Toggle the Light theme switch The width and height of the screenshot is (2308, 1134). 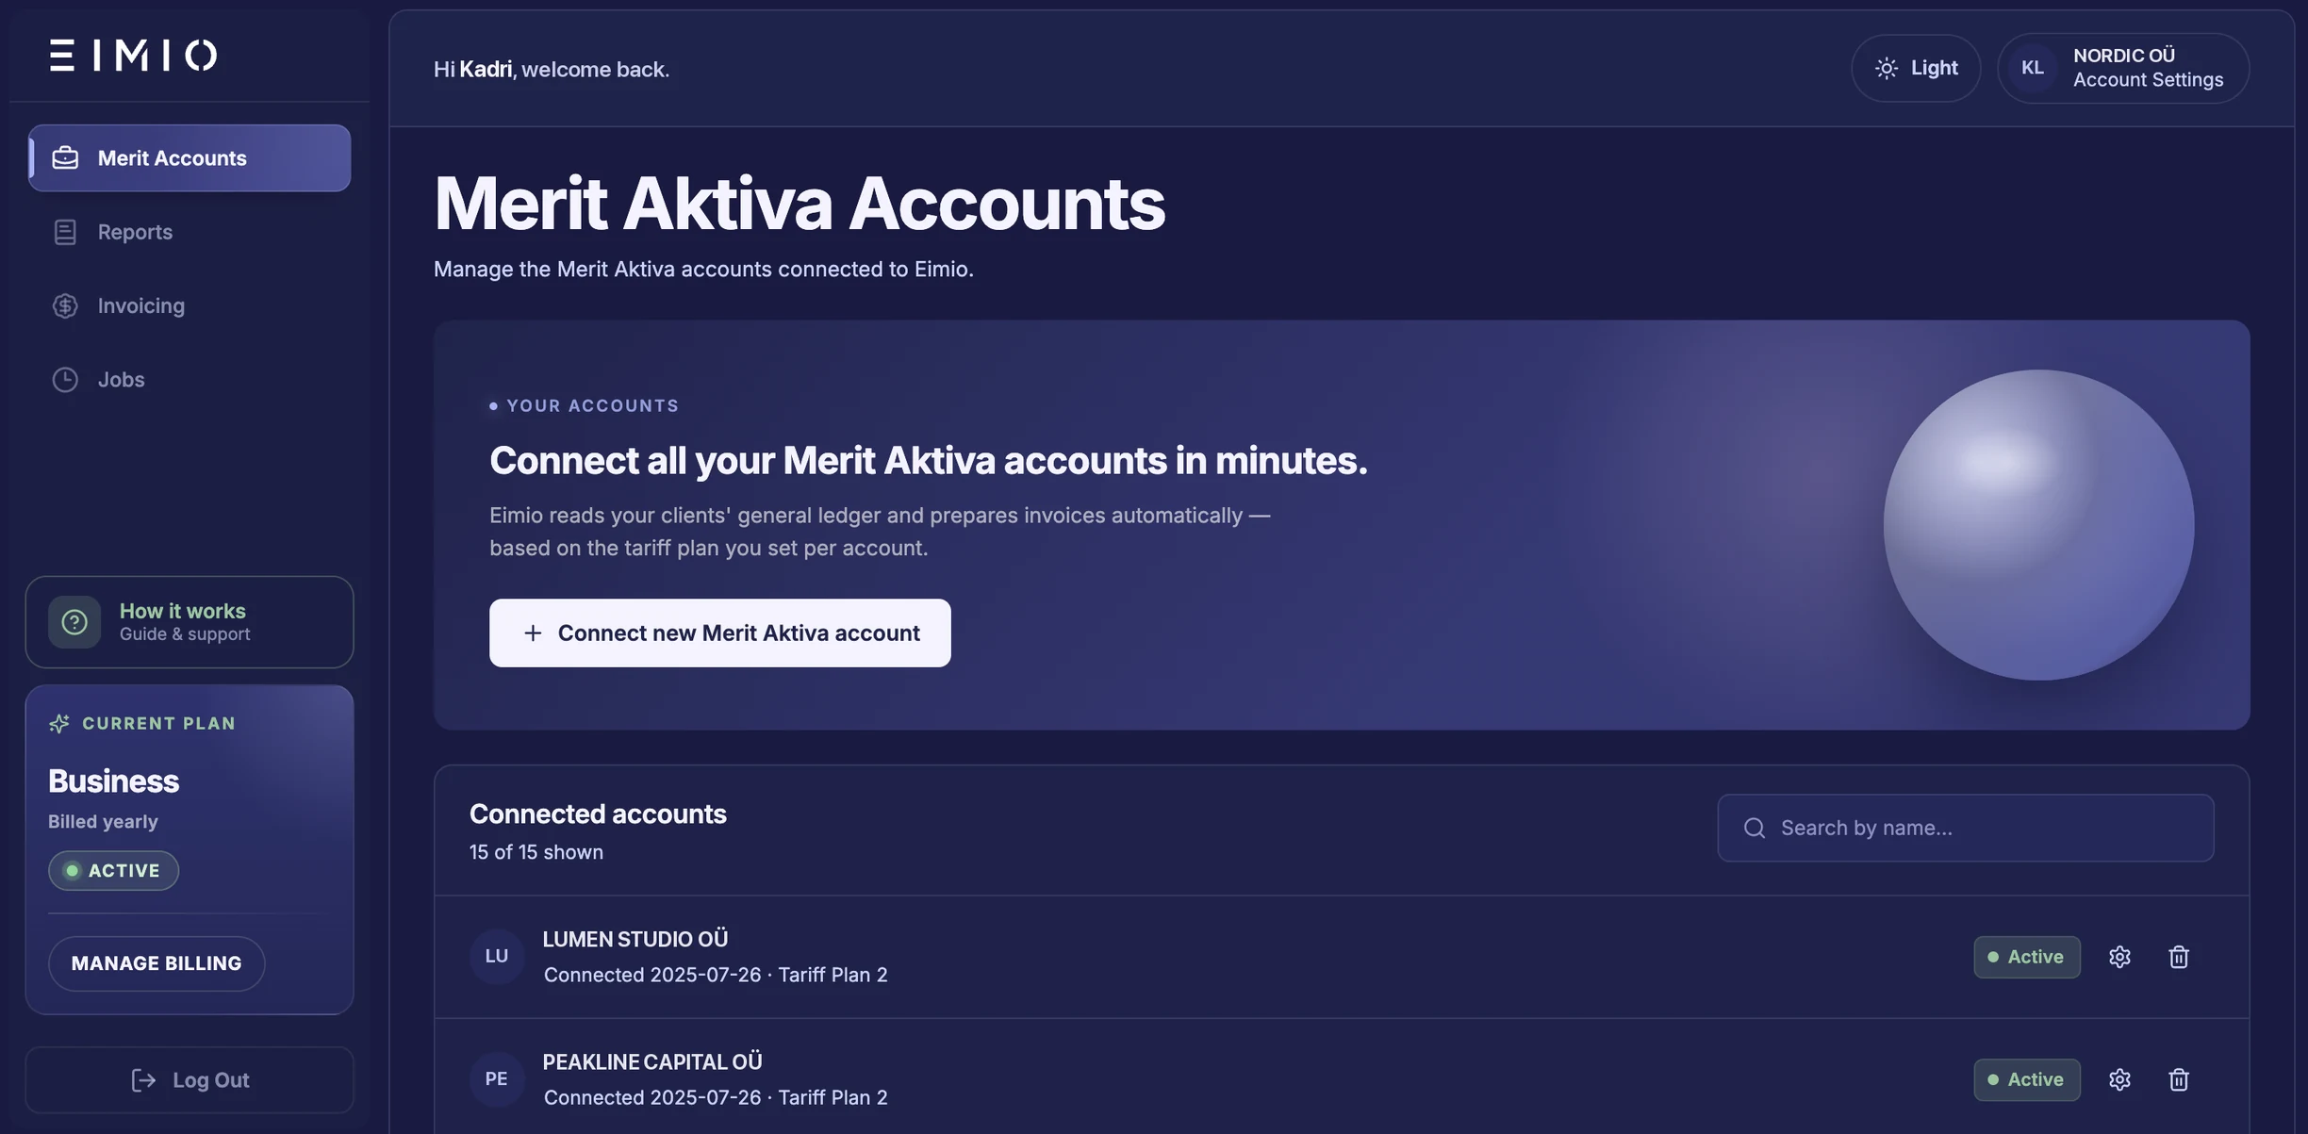coord(1916,68)
